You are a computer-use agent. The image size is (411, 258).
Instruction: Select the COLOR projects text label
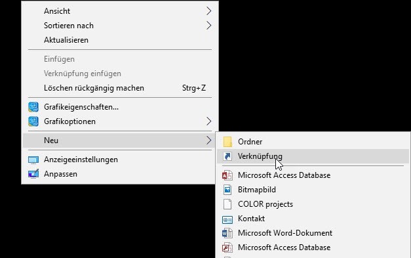pos(265,204)
